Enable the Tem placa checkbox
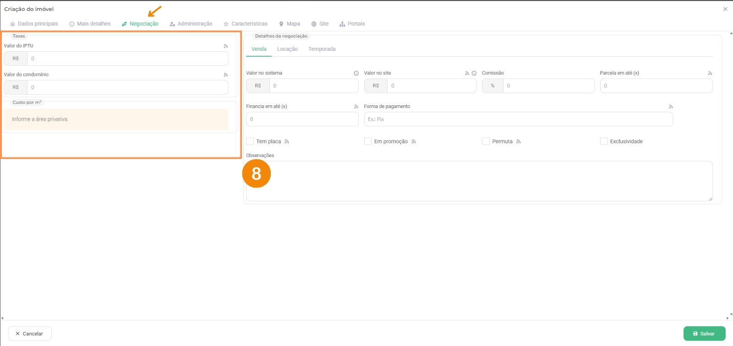 tap(250, 141)
